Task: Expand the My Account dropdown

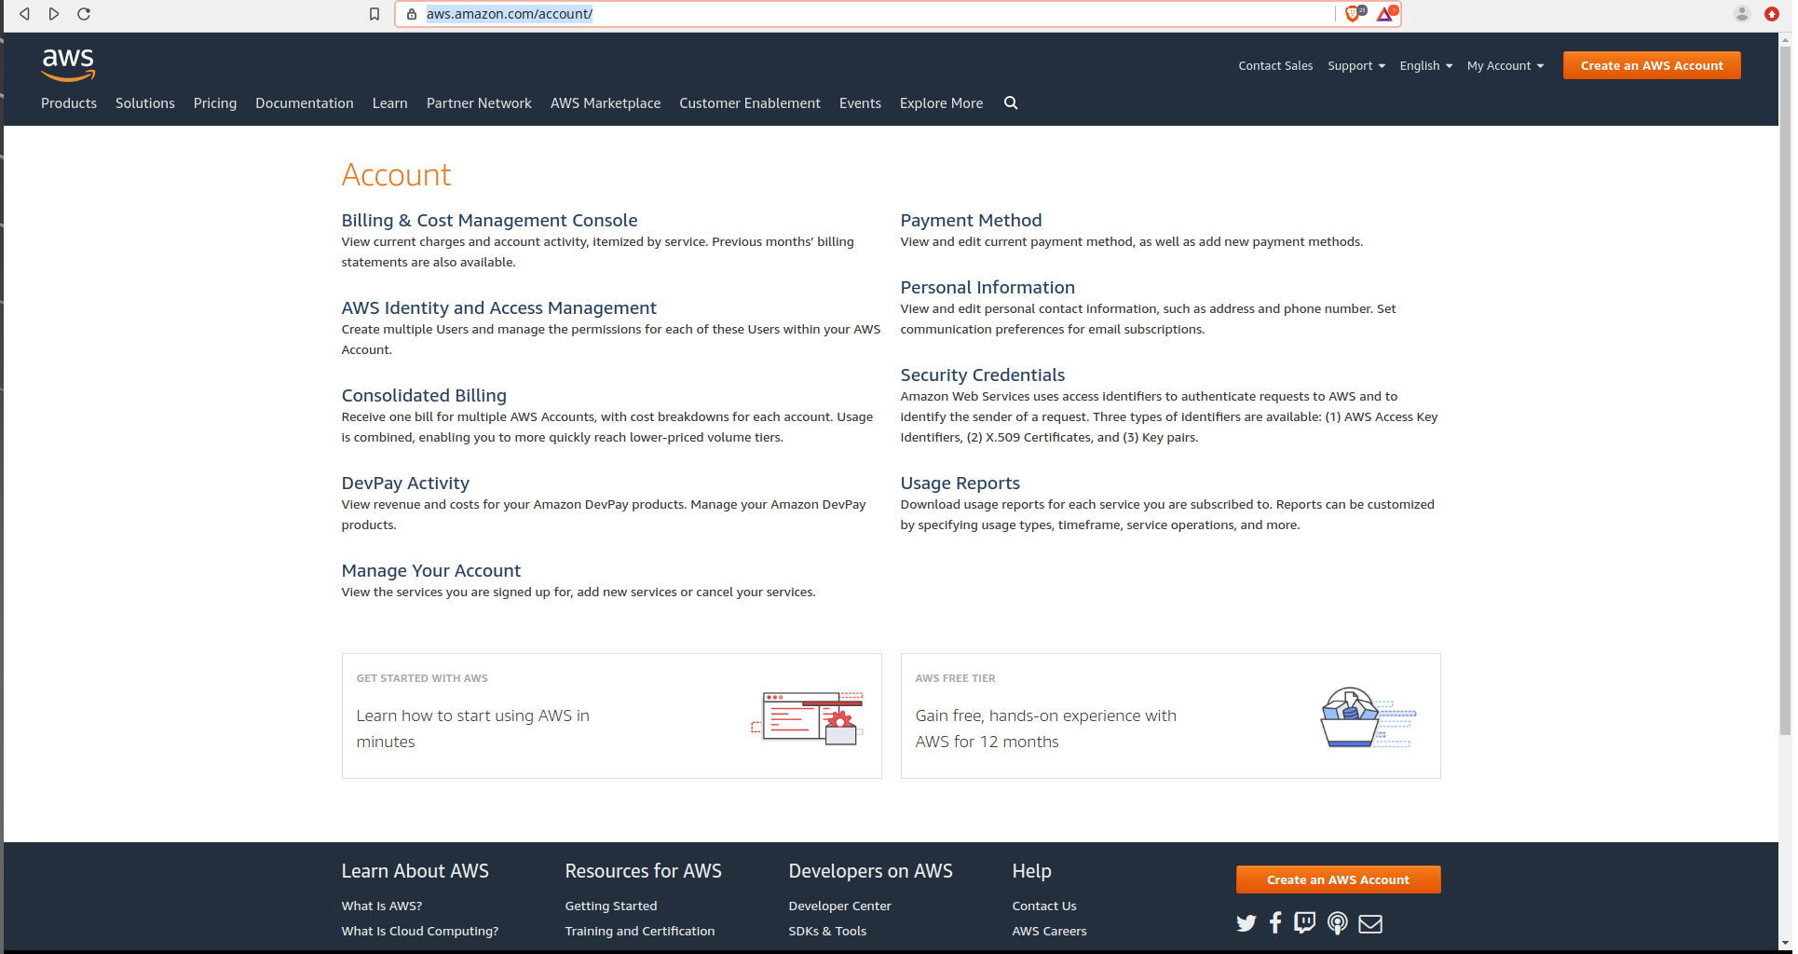Action: tap(1505, 66)
